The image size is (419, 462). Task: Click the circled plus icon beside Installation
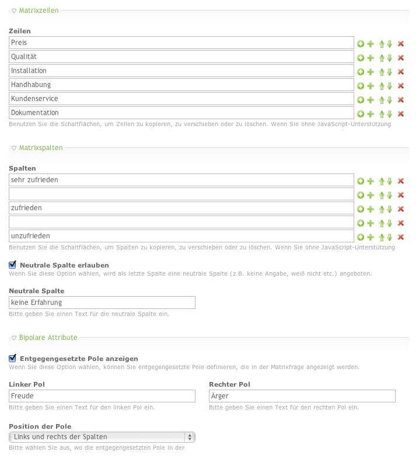pyautogui.click(x=361, y=72)
